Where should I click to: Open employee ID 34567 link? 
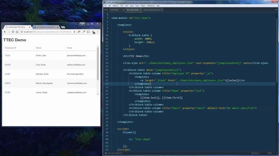(7, 74)
